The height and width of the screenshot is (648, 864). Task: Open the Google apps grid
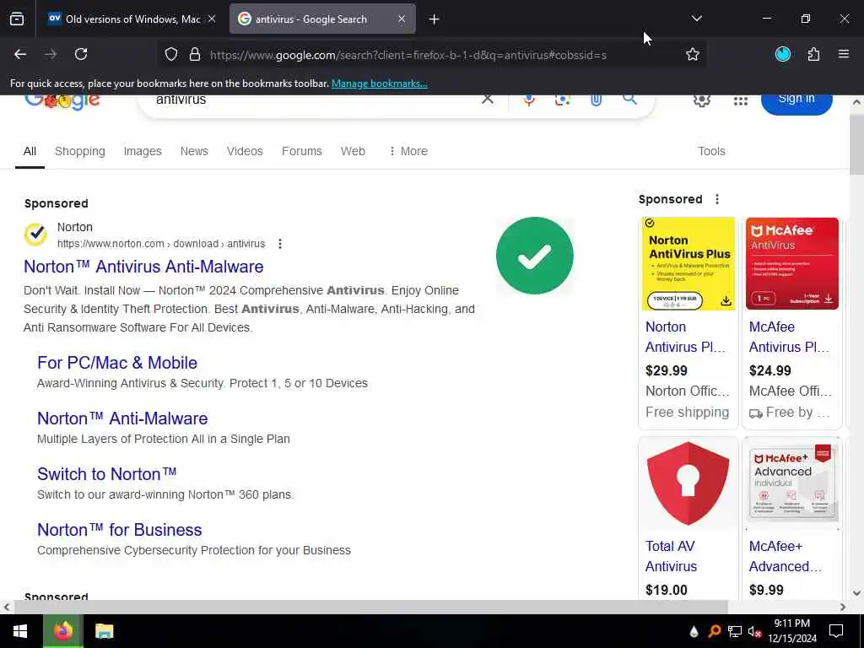point(741,101)
